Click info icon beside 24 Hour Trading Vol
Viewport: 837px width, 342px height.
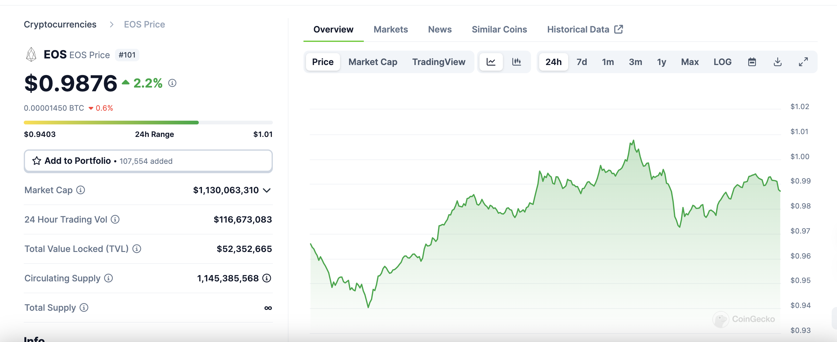coord(115,219)
